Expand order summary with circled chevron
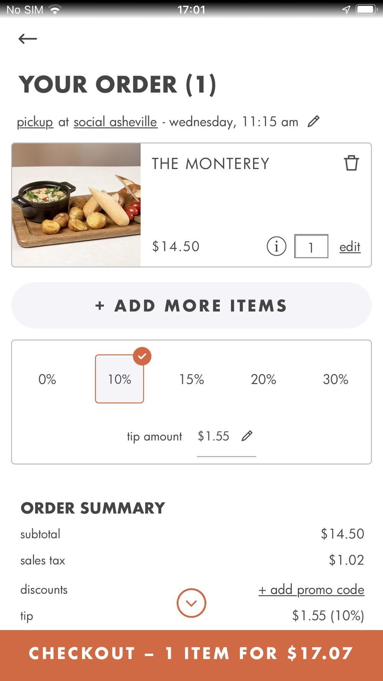 191,603
